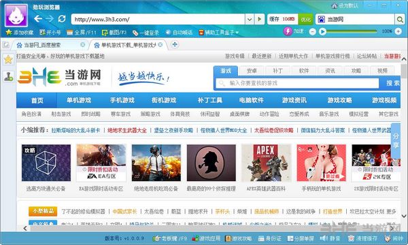Image resolution: width=408 pixels, height=245 pixels.
Task: Click 单机游戏排行榜 top link
Action: [x=333, y=56]
